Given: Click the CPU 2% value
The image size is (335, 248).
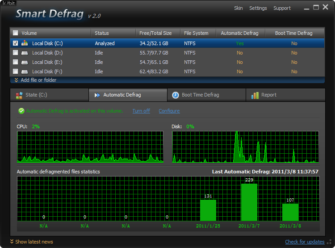Looking at the screenshot, I should 36,126.
